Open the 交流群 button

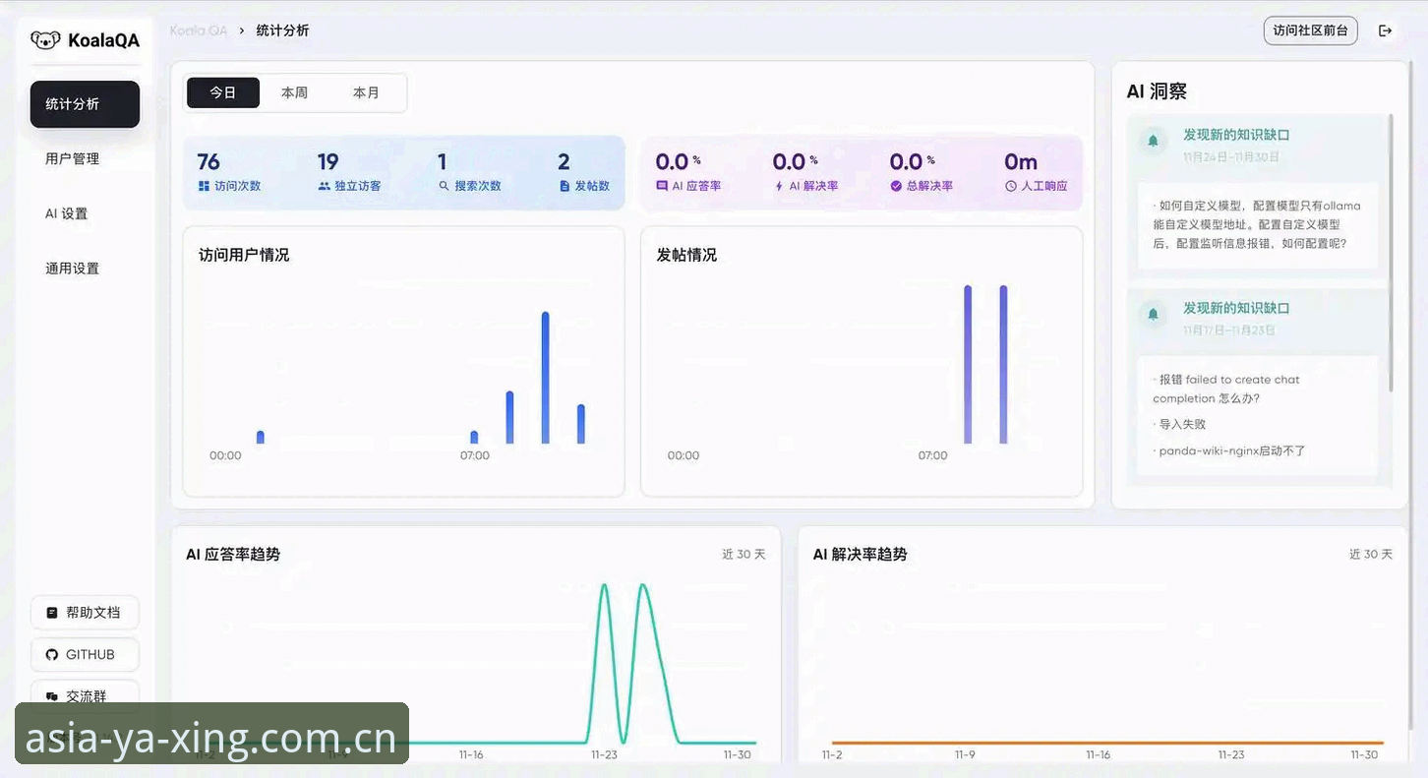(85, 695)
